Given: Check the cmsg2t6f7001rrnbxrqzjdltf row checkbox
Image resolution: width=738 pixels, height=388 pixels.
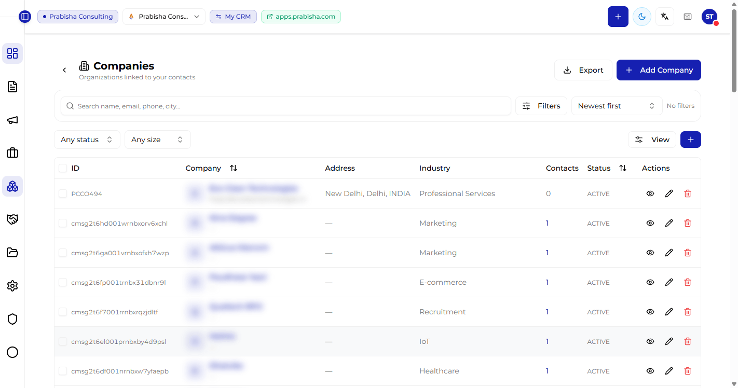Looking at the screenshot, I should click(x=63, y=312).
